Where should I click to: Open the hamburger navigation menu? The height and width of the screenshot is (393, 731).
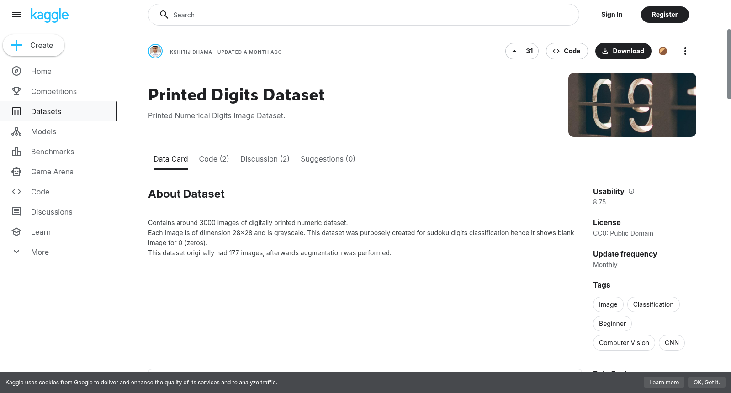[16, 15]
